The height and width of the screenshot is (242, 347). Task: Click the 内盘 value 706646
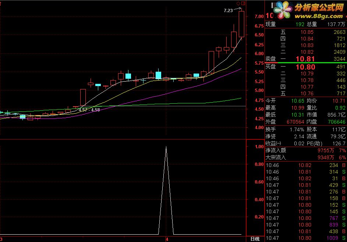(x=336, y=122)
